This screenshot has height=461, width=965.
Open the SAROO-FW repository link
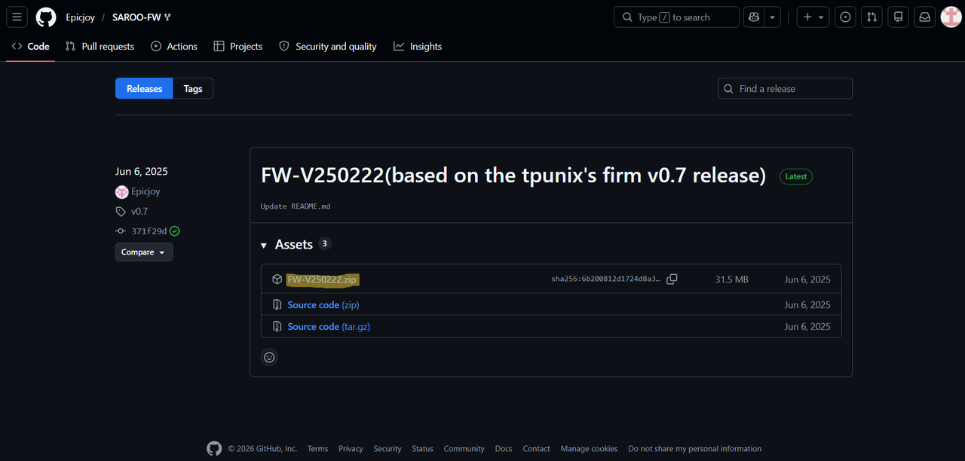click(136, 17)
